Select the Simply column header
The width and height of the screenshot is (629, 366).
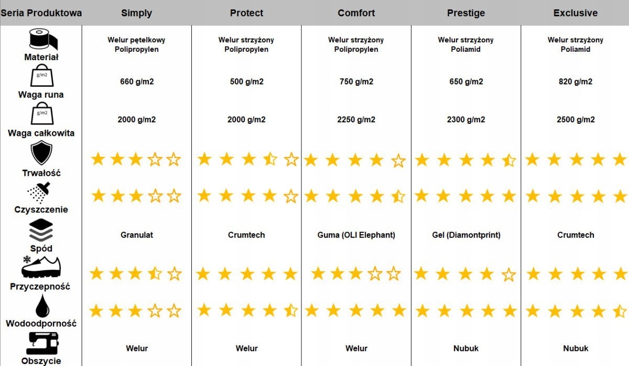tap(136, 13)
